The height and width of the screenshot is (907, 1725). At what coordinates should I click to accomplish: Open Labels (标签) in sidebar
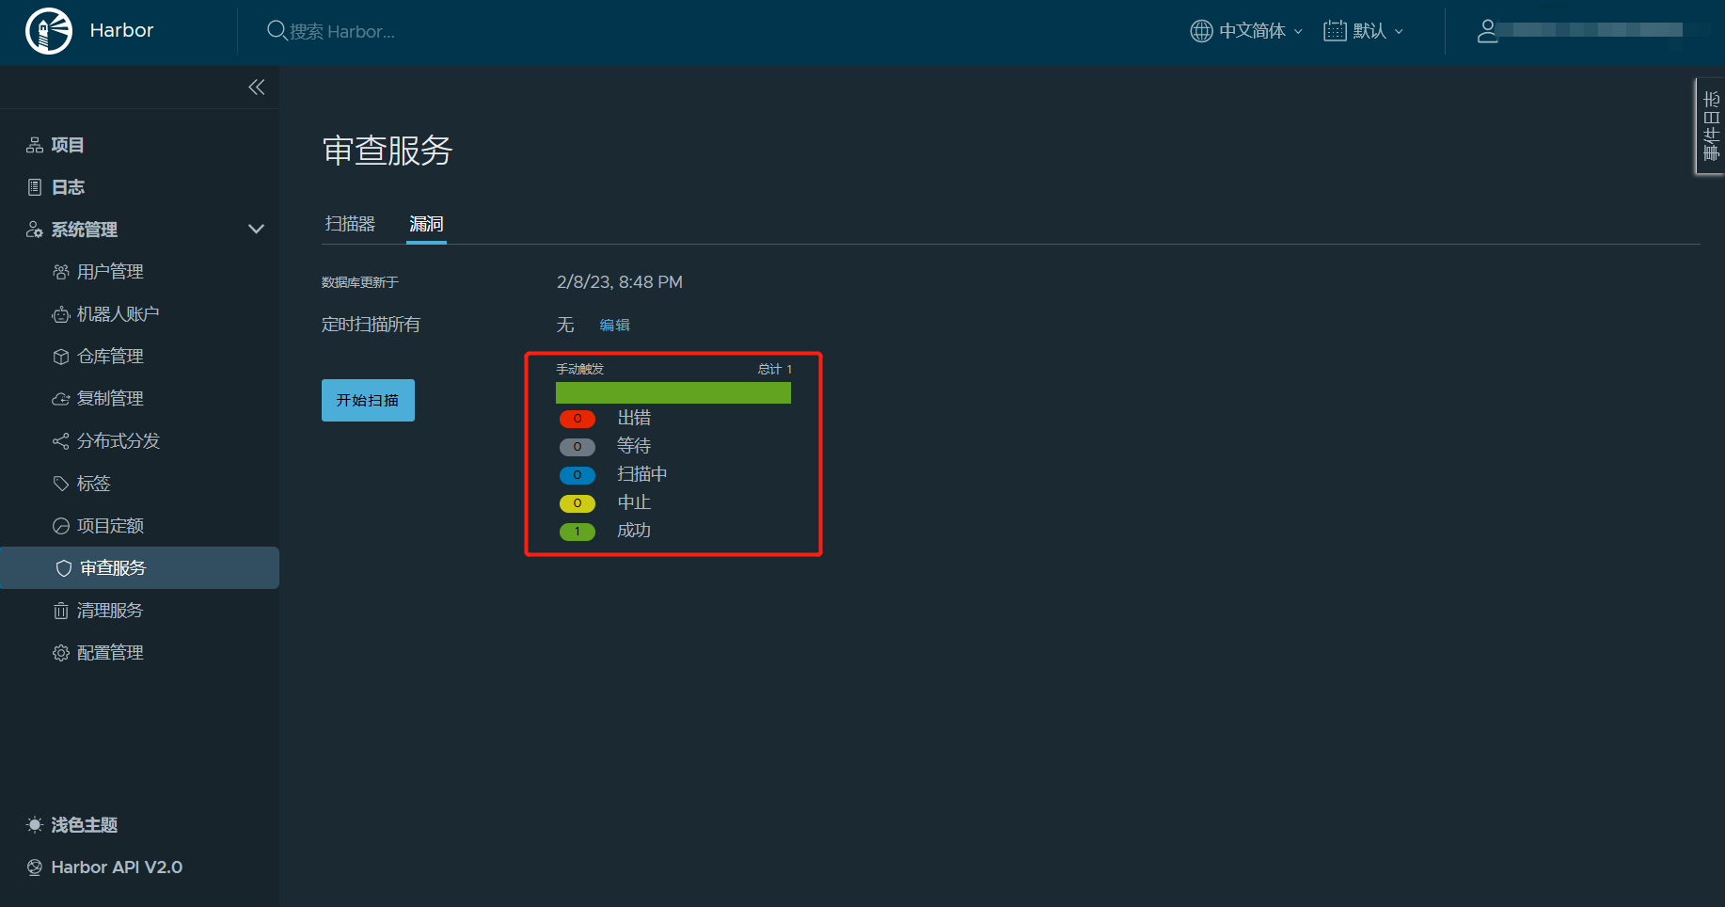pyautogui.click(x=93, y=484)
